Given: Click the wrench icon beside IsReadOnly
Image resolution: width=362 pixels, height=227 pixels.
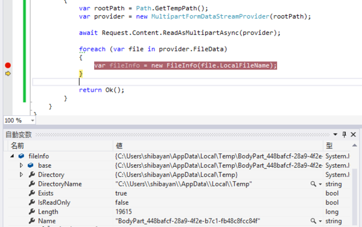Looking at the screenshot, I should tap(32, 202).
